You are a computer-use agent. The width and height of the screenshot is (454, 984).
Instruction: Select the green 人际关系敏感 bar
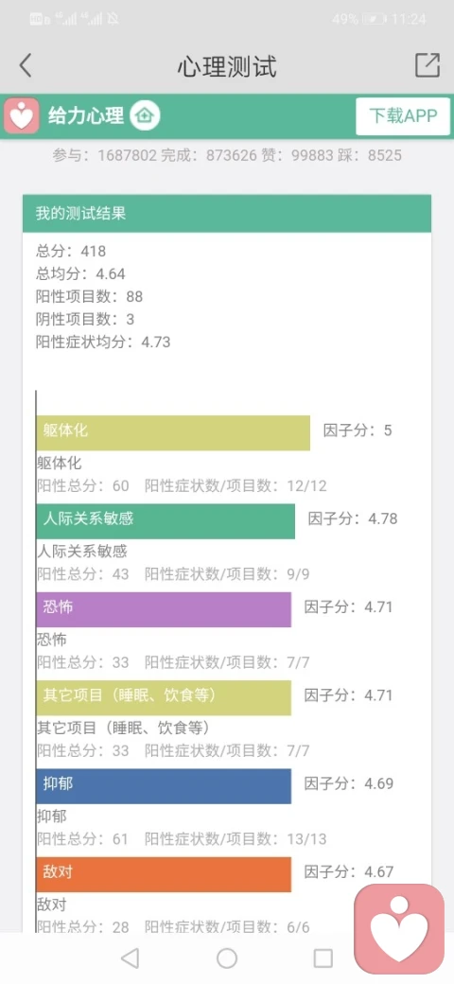[x=166, y=521]
